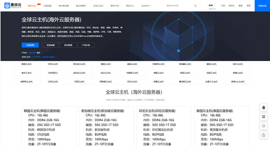
Task: Click the 产品价格 banner button
Action: (x=86, y=45)
